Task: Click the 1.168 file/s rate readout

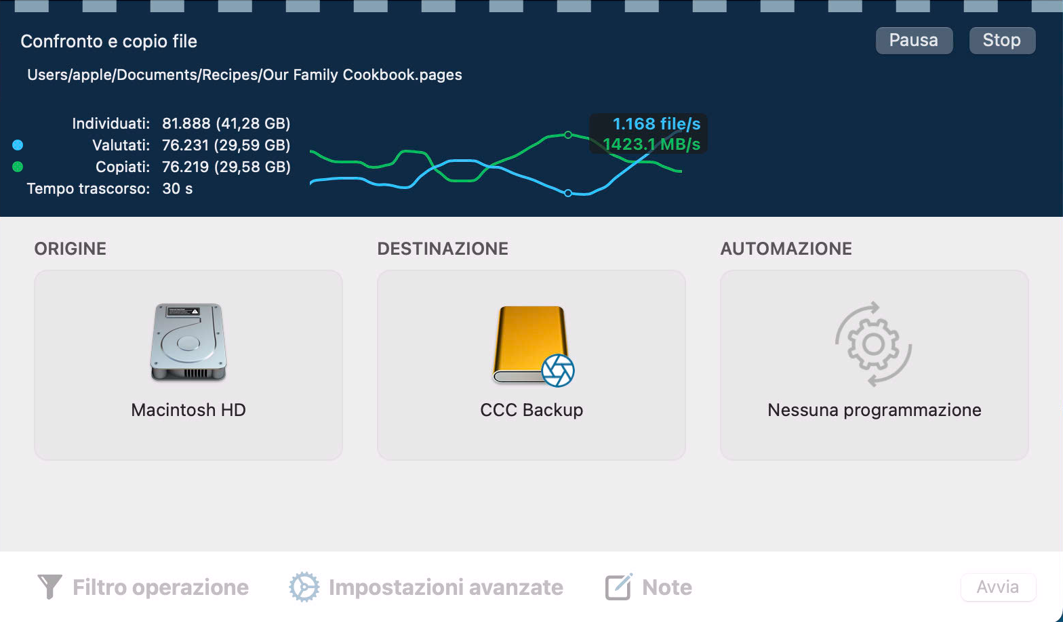Action: (x=656, y=124)
